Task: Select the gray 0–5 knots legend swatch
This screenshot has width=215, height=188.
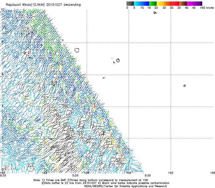Action: (x=130, y=3)
